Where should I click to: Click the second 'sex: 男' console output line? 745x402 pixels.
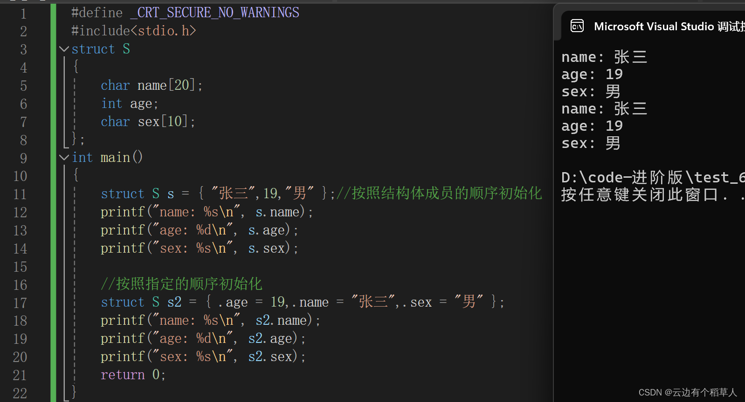591,143
